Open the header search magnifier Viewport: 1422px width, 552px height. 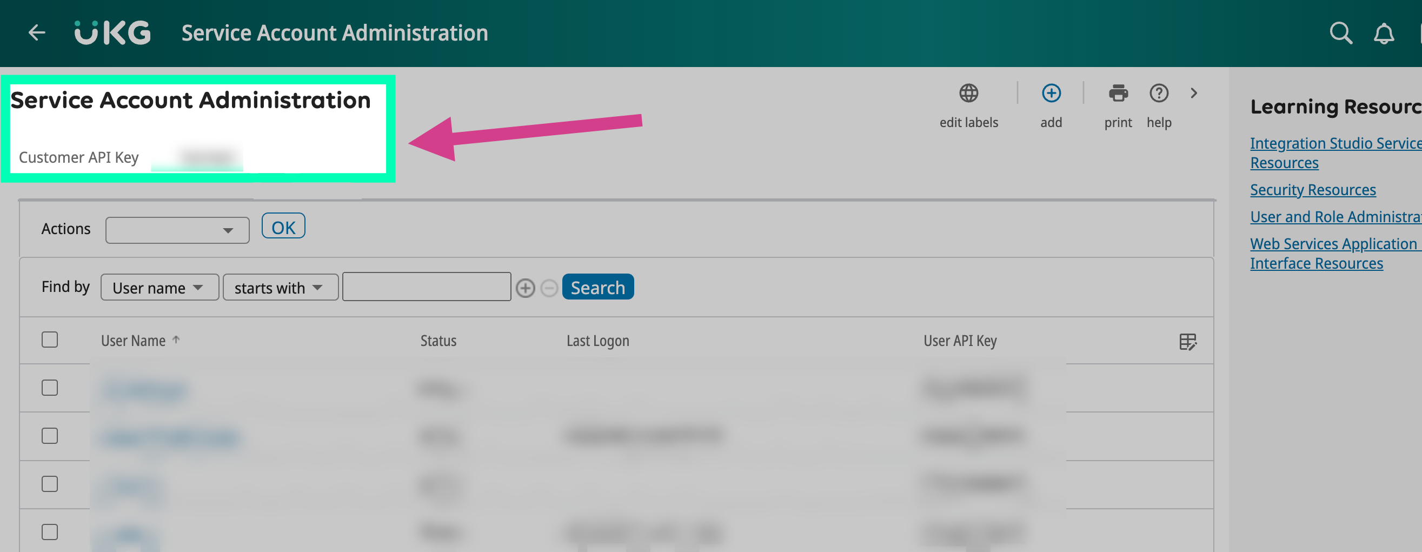coord(1341,33)
